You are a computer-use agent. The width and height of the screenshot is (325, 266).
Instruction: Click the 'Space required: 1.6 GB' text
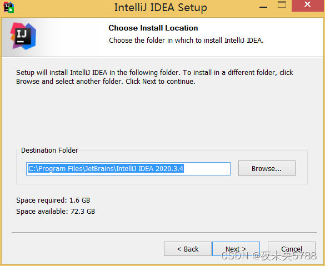pos(53,200)
